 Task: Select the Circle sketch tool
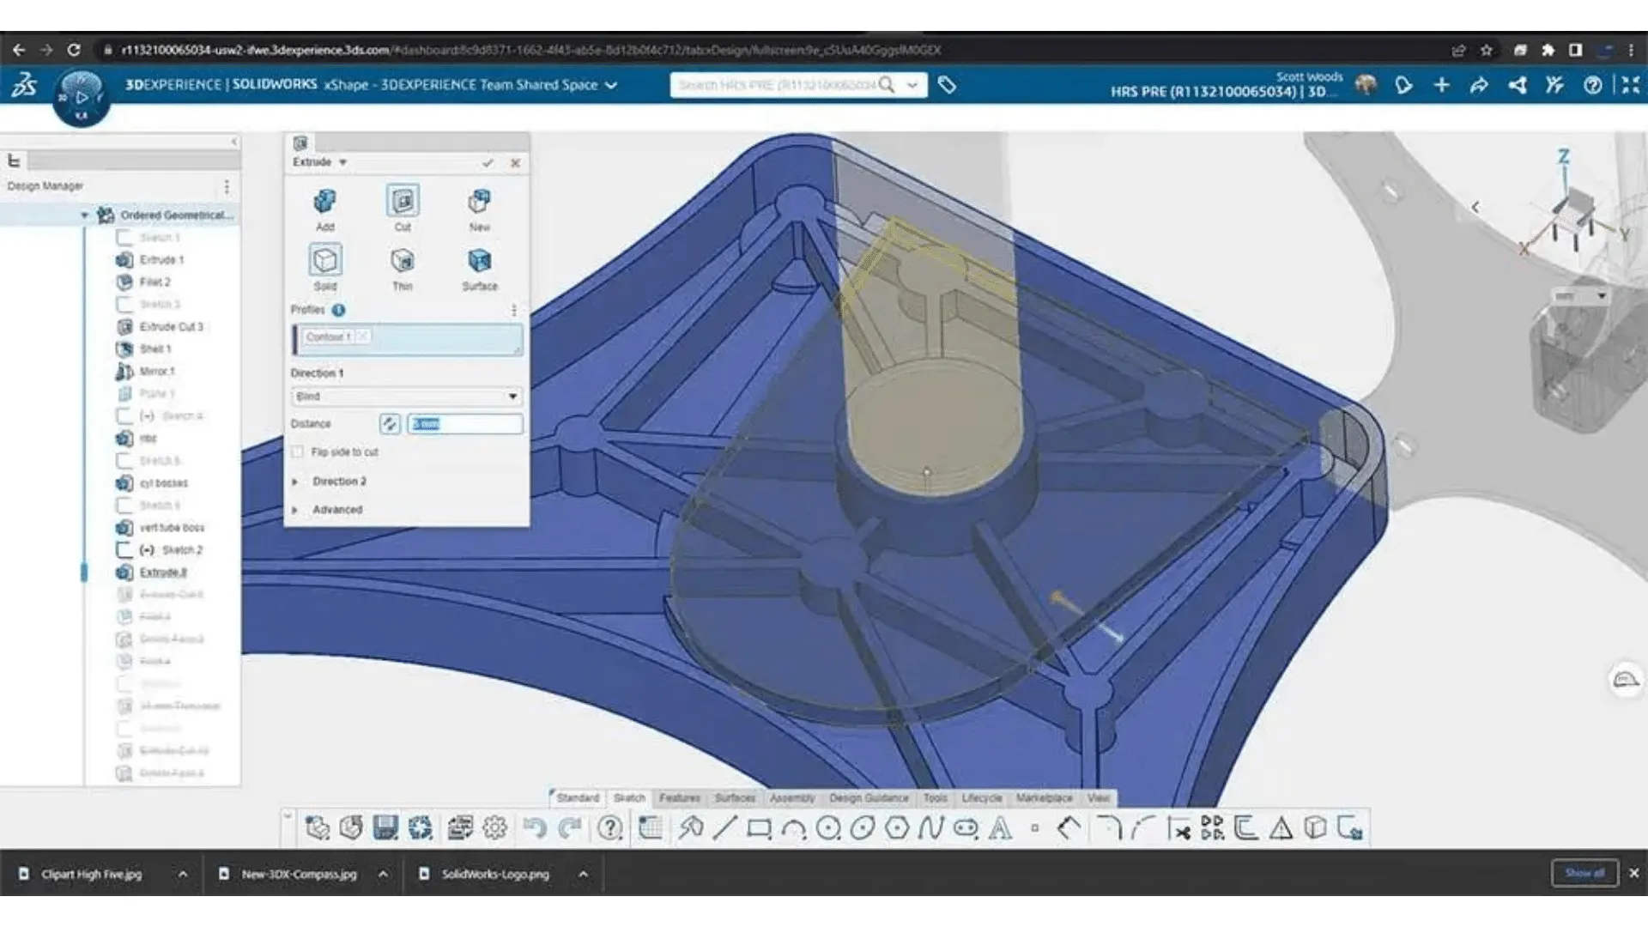click(x=828, y=828)
